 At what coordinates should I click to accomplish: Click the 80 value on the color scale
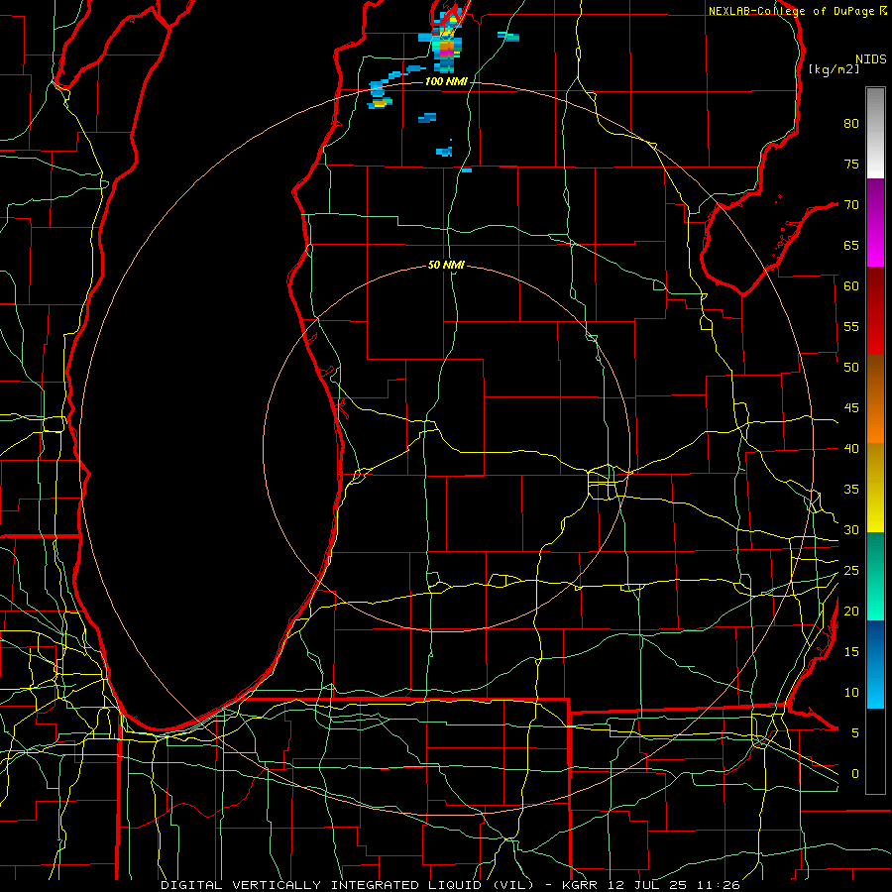pyautogui.click(x=851, y=124)
